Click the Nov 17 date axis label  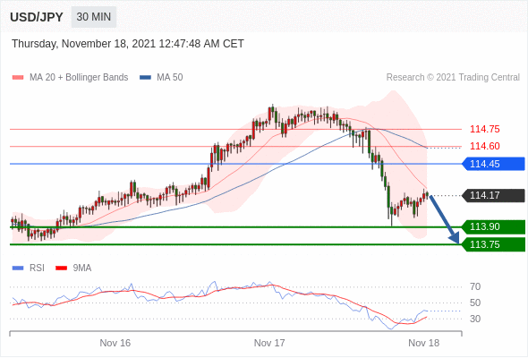point(269,343)
